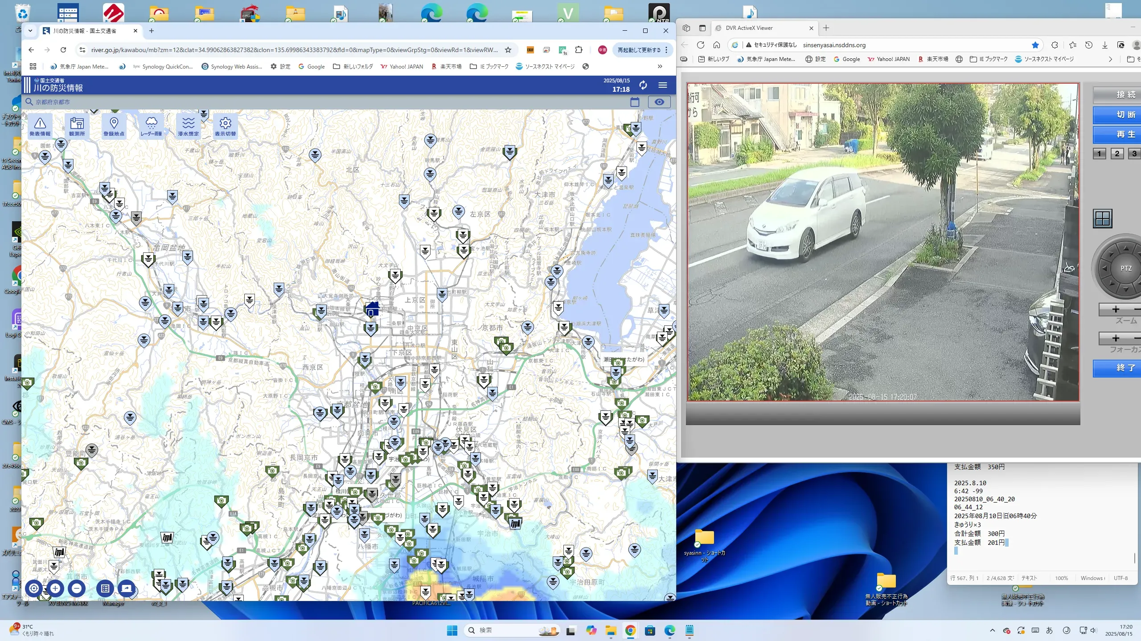
Task: Click ズーム plus control in DVR panel
Action: 1116,309
